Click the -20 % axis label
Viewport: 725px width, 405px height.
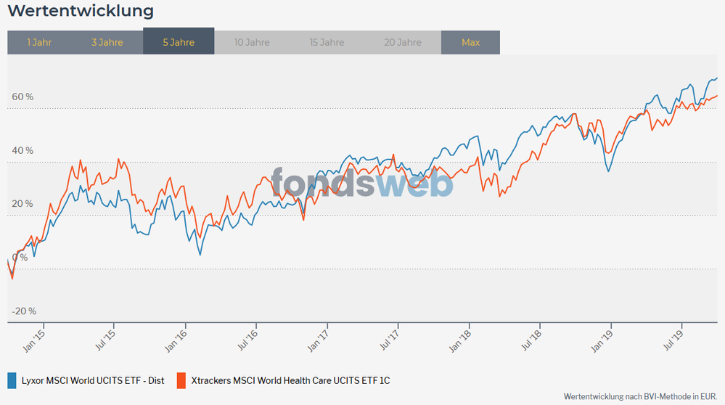(x=22, y=311)
